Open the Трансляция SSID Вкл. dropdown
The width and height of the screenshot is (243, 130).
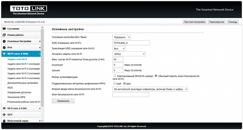pyautogui.click(x=119, y=49)
